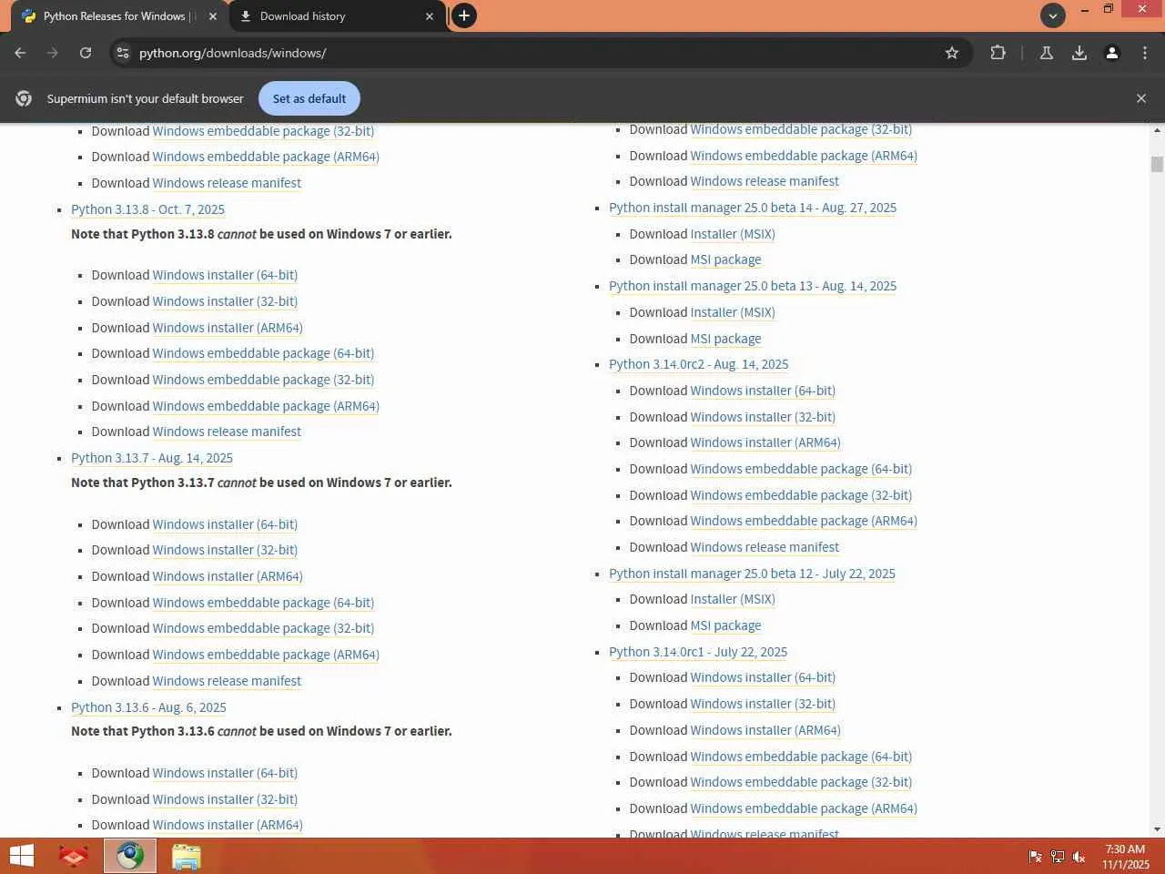
Task: Open the Python 3.13.7 - Aug. 14, 2025 release link
Action: (152, 458)
